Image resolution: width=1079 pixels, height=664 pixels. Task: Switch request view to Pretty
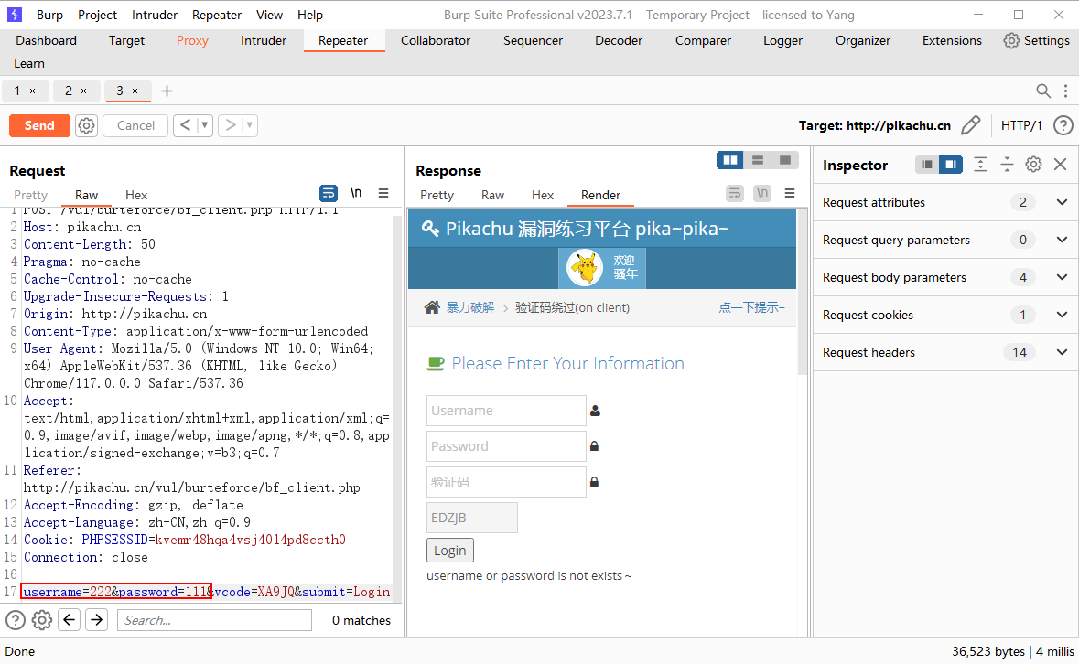31,195
